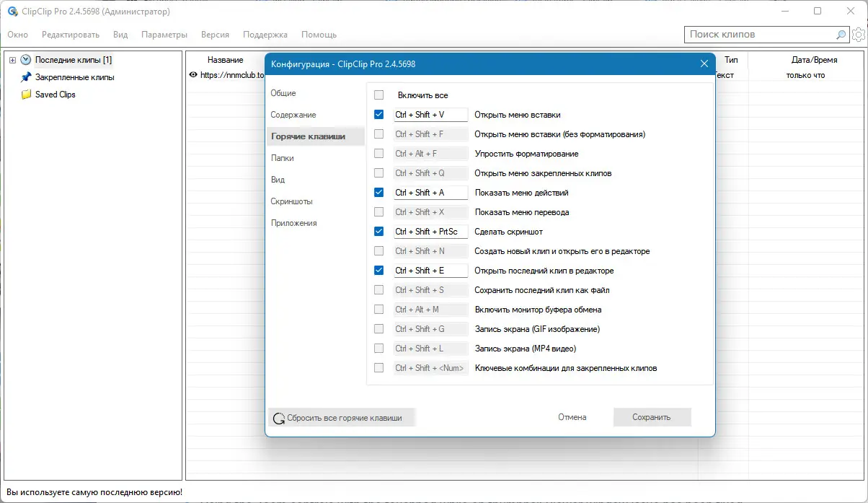Enable Ключевые комбинации для закрепленных клипов checkbox
The image size is (868, 503).
[x=379, y=368]
